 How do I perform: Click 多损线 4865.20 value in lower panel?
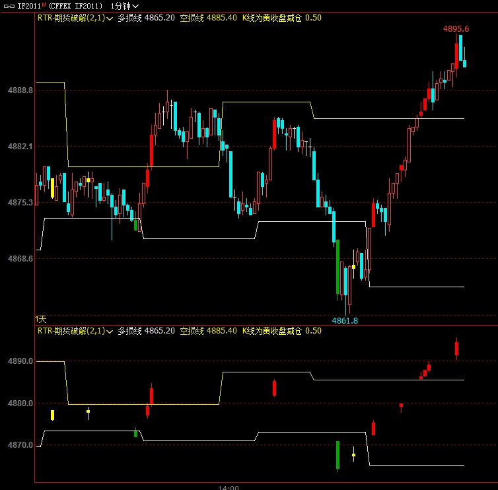point(146,331)
